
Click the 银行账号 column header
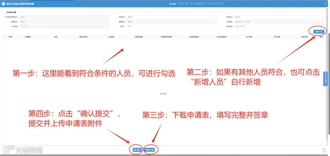point(304,37)
